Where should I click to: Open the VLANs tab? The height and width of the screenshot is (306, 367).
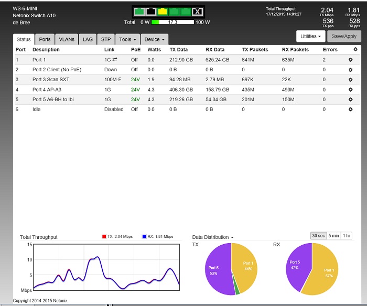[x=67, y=39]
